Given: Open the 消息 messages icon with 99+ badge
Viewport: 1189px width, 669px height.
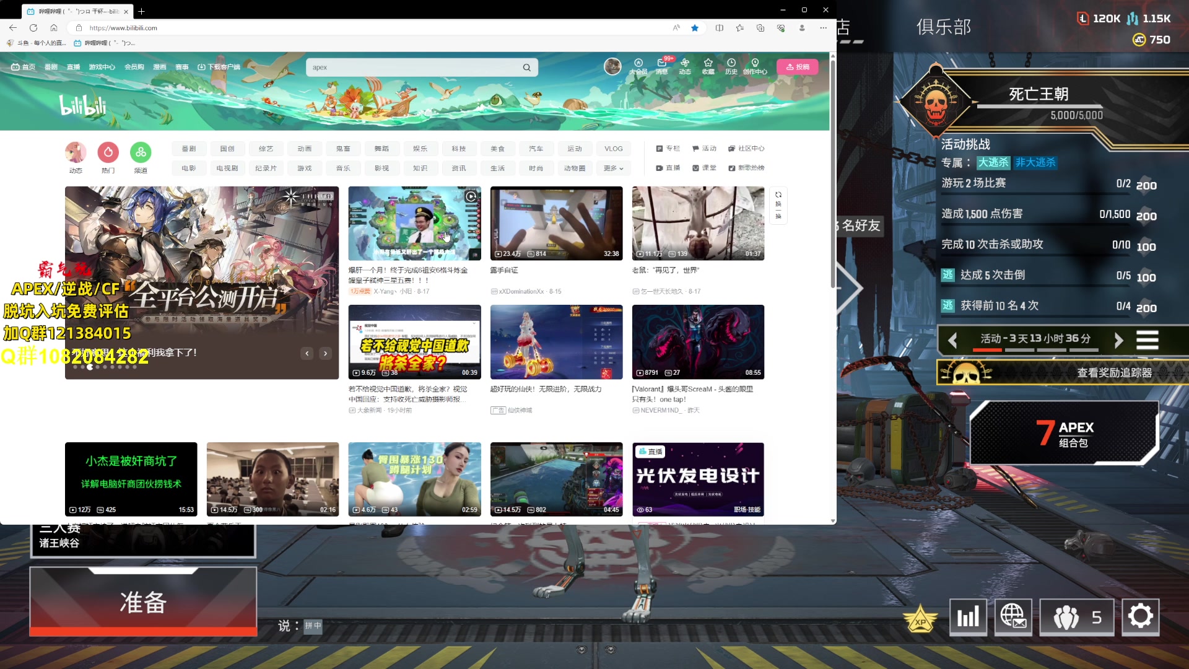Looking at the screenshot, I should tap(662, 66).
